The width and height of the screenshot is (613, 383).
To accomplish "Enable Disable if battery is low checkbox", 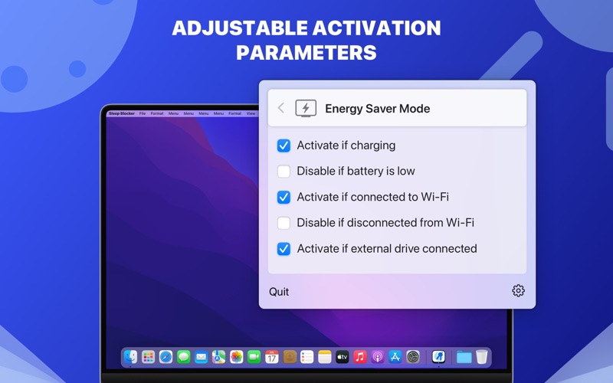I will coord(284,171).
